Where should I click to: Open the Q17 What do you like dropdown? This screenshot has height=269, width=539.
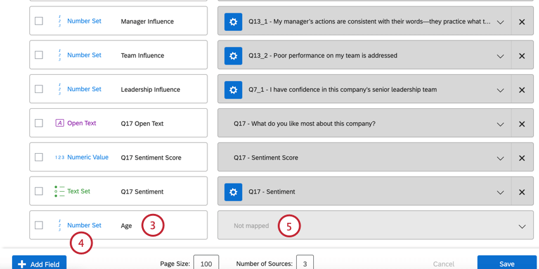click(x=500, y=124)
